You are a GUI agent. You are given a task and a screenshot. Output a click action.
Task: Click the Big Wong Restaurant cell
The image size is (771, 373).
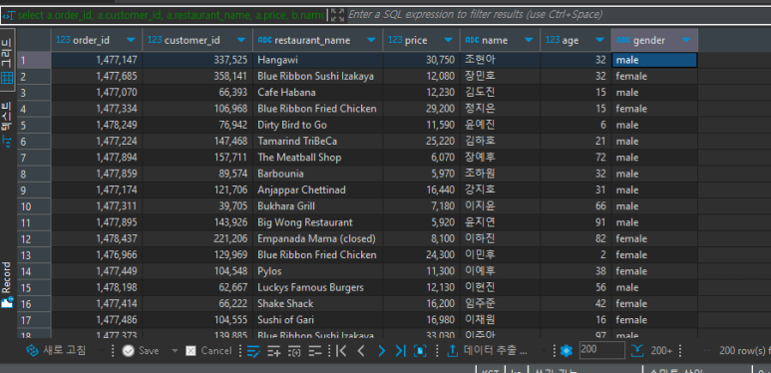click(317, 222)
